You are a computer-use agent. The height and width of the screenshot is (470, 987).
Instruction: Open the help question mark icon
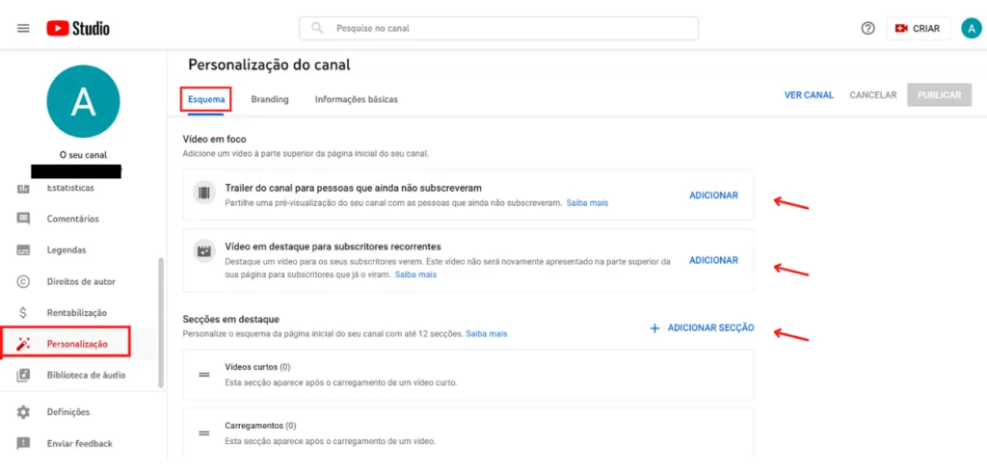point(867,29)
